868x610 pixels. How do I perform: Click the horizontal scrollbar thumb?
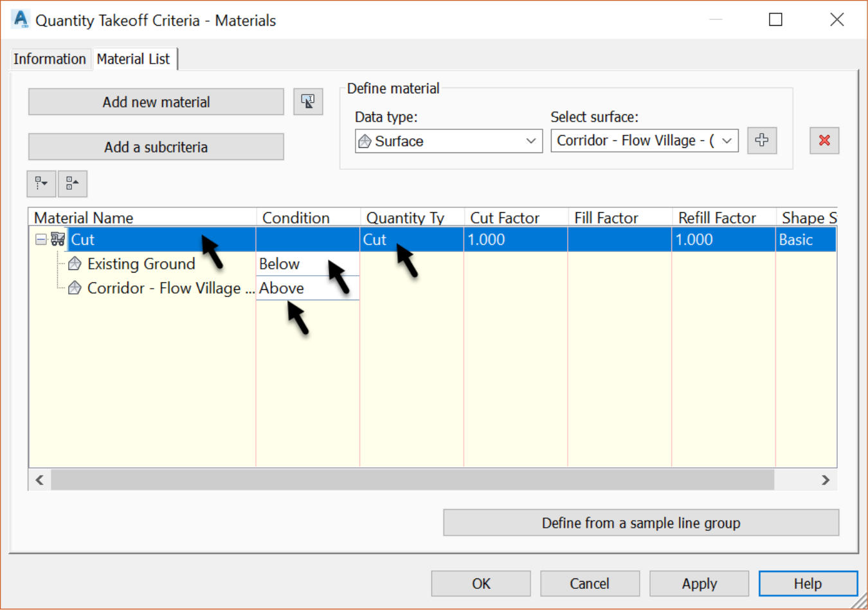pos(412,480)
